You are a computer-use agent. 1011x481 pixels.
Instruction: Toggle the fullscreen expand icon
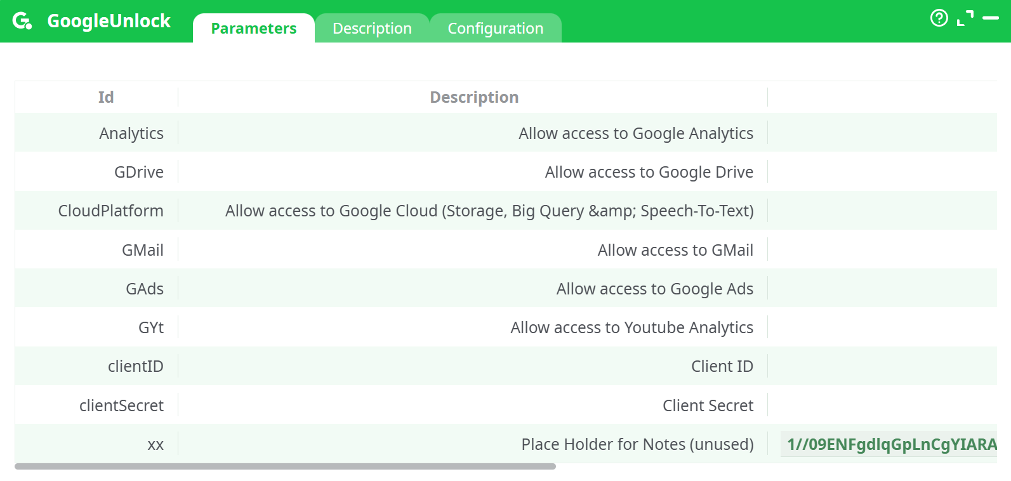(x=965, y=18)
